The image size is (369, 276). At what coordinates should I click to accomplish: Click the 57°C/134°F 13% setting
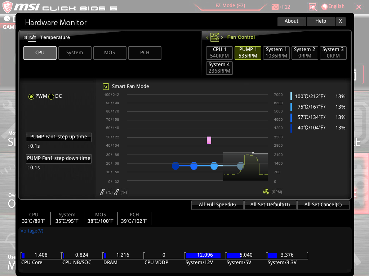tap(318, 118)
